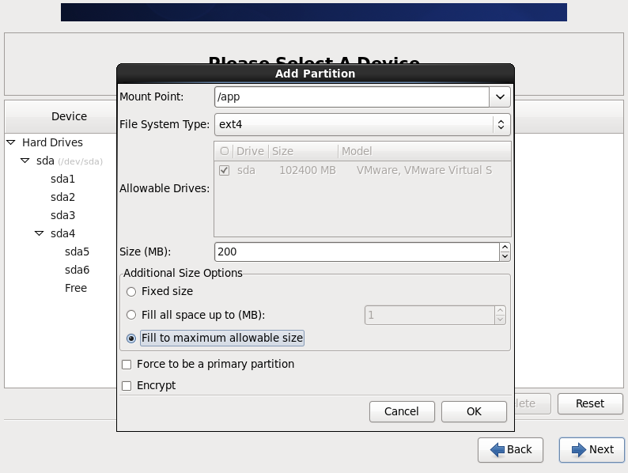Viewport: 628px width, 473px height.
Task: Select sda5 partition in device tree
Action: [x=77, y=252]
